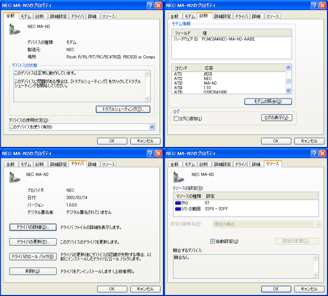Click the device status scroll up arrow
328x296 pixels.
click(x=147, y=73)
